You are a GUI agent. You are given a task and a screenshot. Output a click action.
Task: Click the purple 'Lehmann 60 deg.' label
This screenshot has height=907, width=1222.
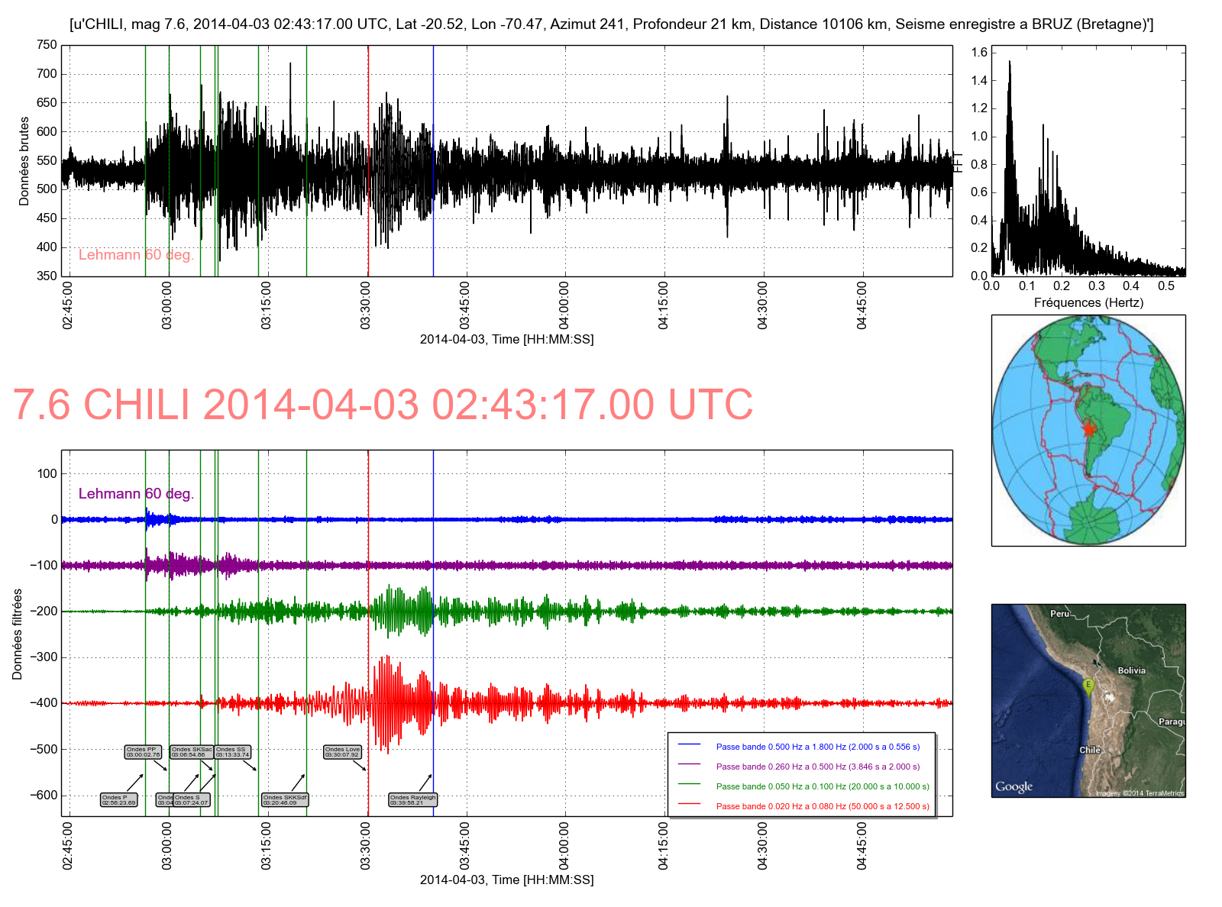(136, 494)
